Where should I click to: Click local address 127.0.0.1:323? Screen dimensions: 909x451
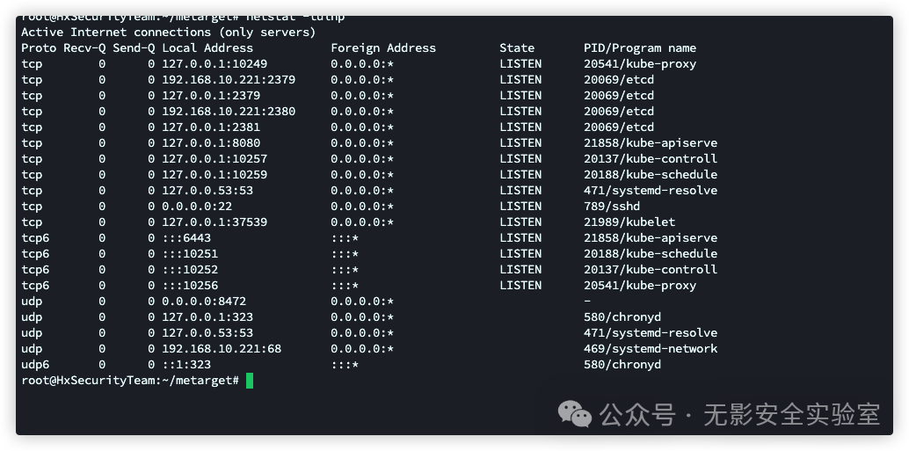[x=207, y=317]
